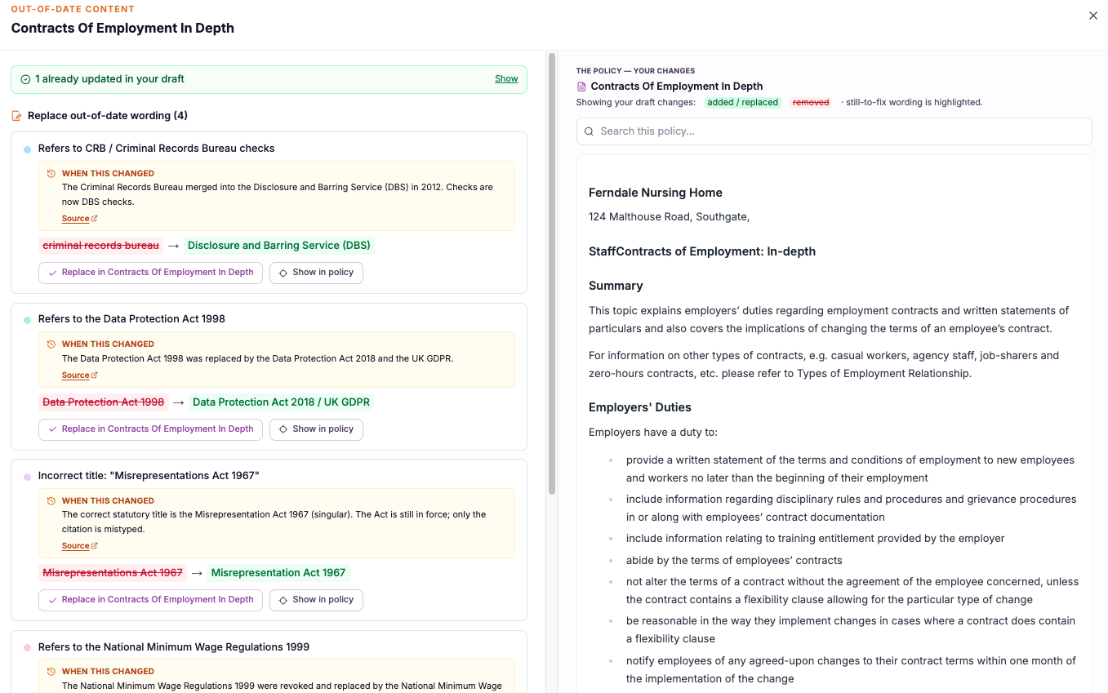Replace 'Misrepresentations Act 1967' wording in the policy

point(150,600)
